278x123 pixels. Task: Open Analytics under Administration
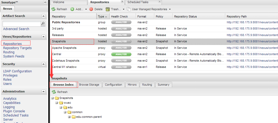click(10, 99)
